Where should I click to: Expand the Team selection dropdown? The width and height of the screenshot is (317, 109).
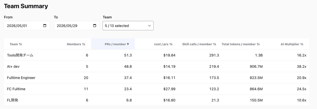point(128,26)
